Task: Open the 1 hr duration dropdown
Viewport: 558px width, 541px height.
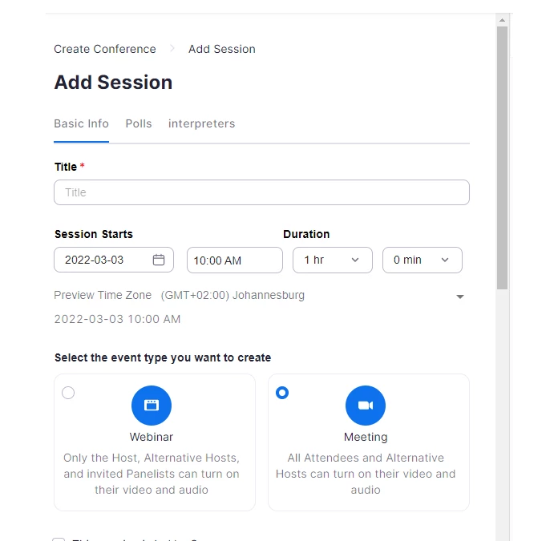Action: point(333,260)
